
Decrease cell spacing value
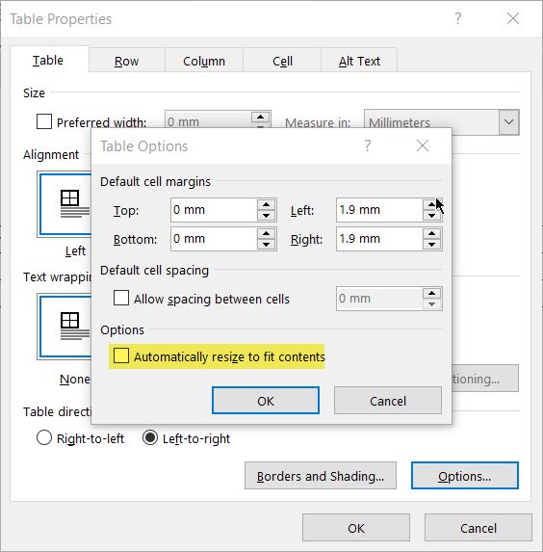tap(431, 304)
